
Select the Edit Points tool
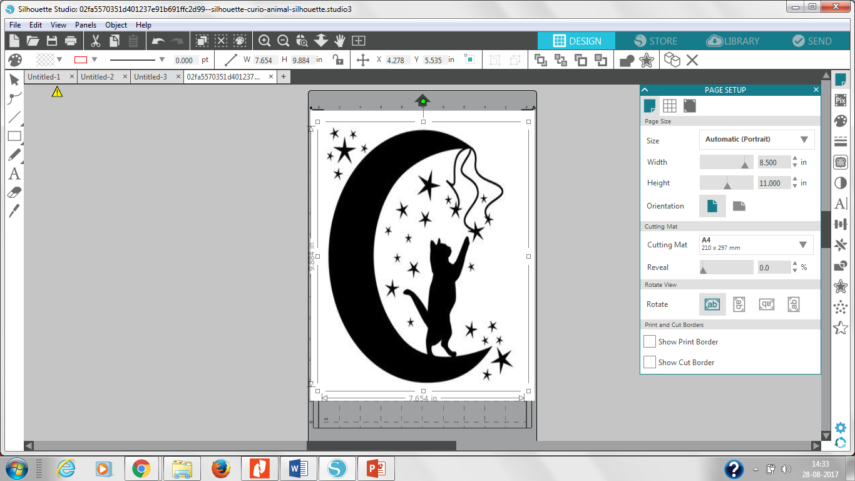click(14, 98)
